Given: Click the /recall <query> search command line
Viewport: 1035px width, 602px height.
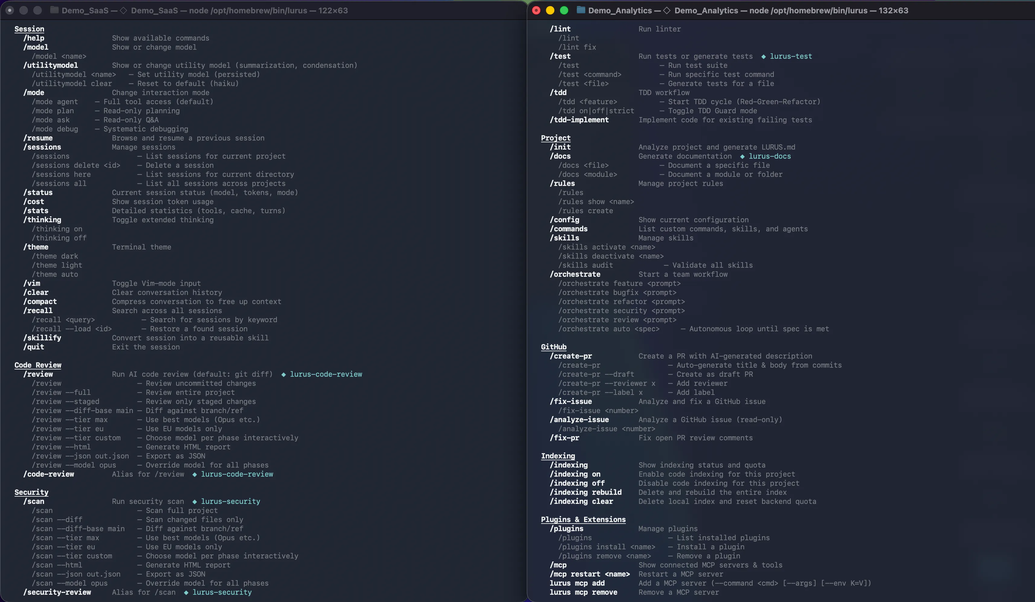Looking at the screenshot, I should coord(63,320).
